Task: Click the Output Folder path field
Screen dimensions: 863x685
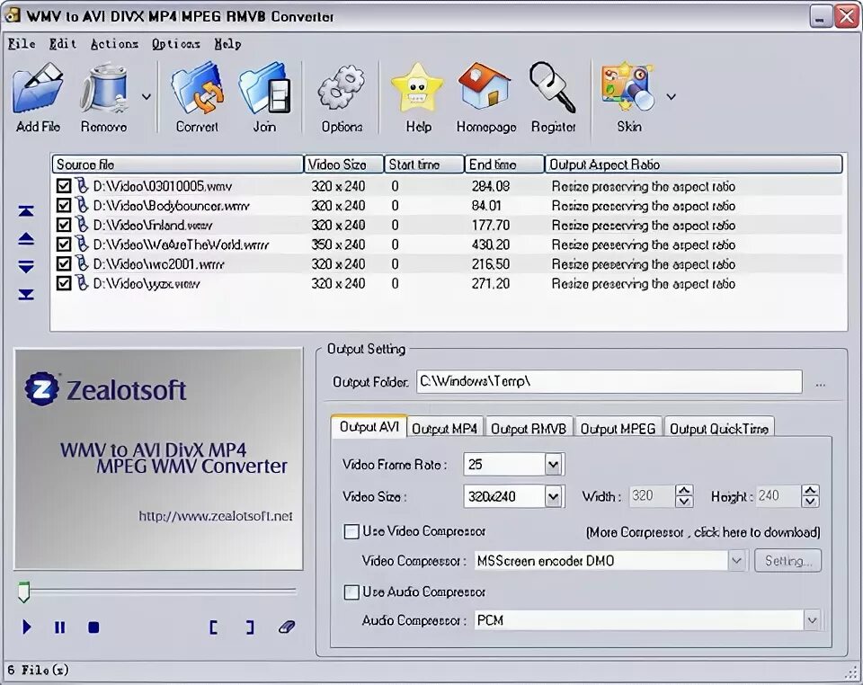Action: [x=609, y=382]
